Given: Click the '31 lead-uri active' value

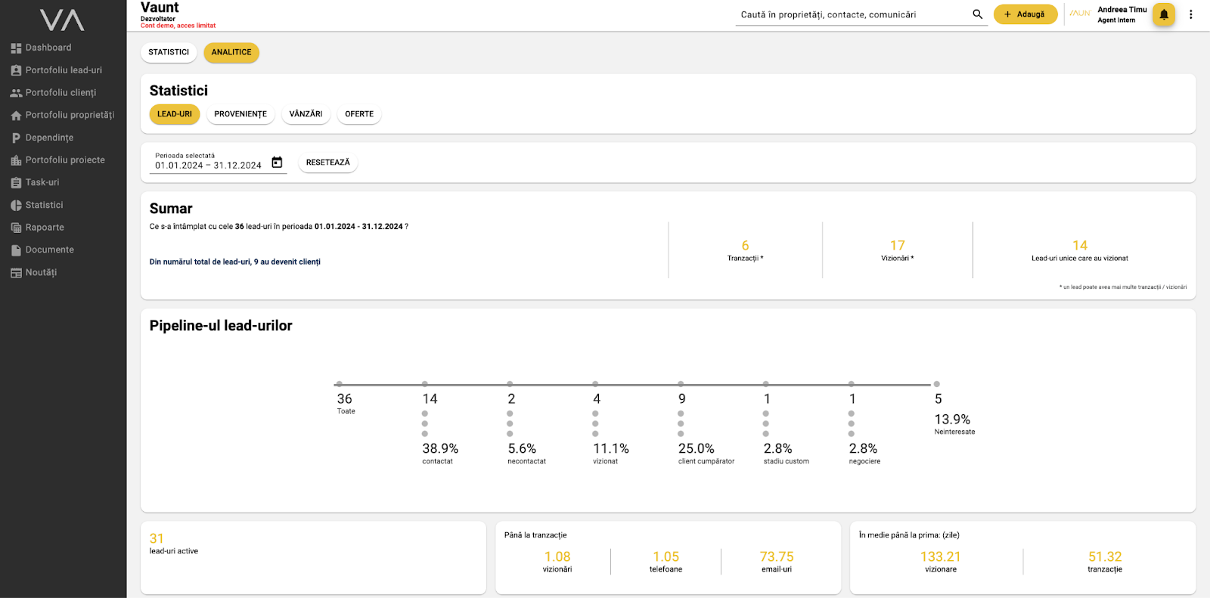Looking at the screenshot, I should point(174,544).
